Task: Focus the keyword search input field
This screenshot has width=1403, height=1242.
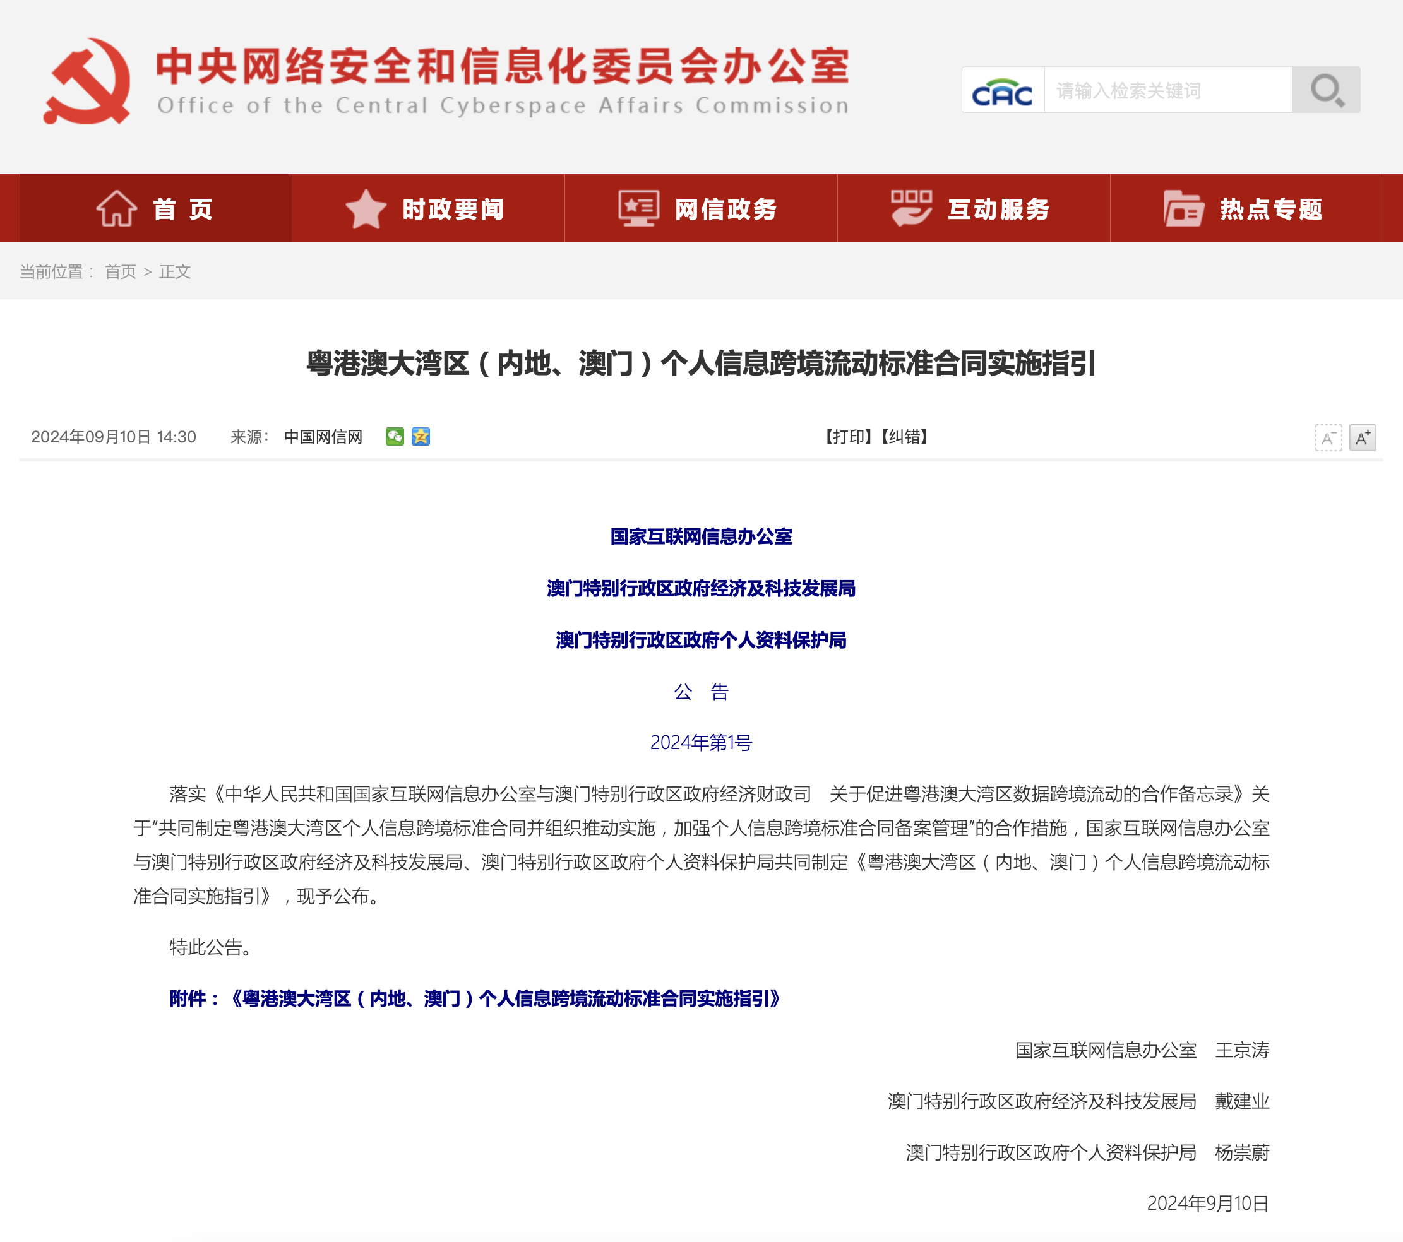Action: pyautogui.click(x=1167, y=90)
